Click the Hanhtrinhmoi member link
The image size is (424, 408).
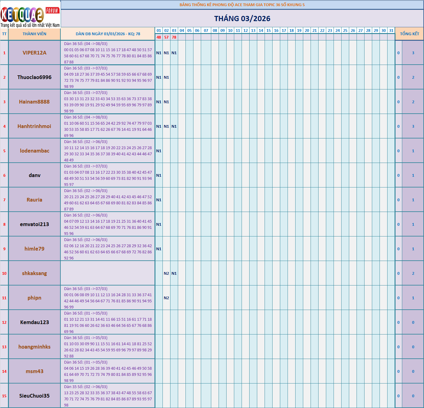pos(34,126)
